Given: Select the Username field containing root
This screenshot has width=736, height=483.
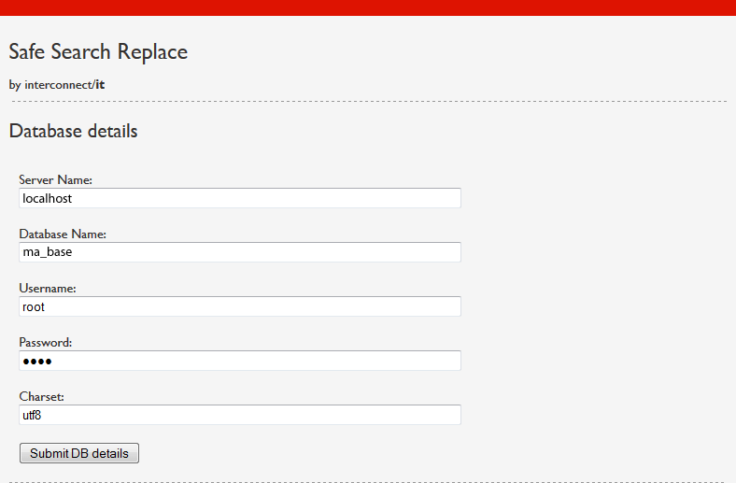Looking at the screenshot, I should coord(240,306).
